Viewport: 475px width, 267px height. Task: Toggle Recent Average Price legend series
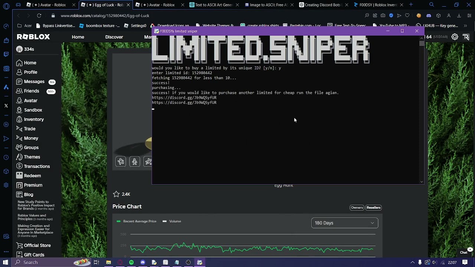click(x=137, y=221)
